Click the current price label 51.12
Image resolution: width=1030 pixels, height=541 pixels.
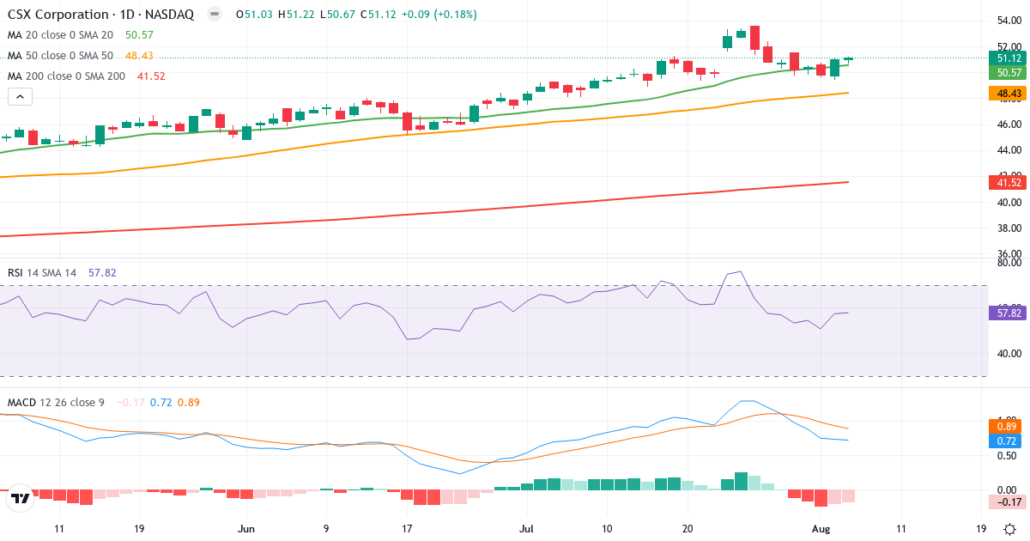(1009, 58)
